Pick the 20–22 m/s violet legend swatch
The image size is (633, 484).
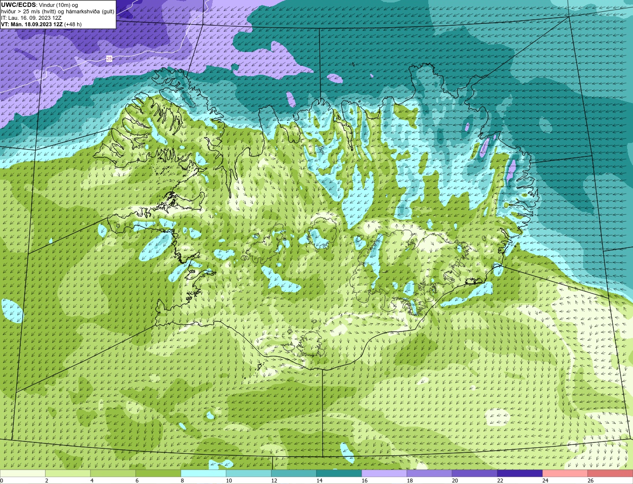pyautogui.click(x=475, y=474)
